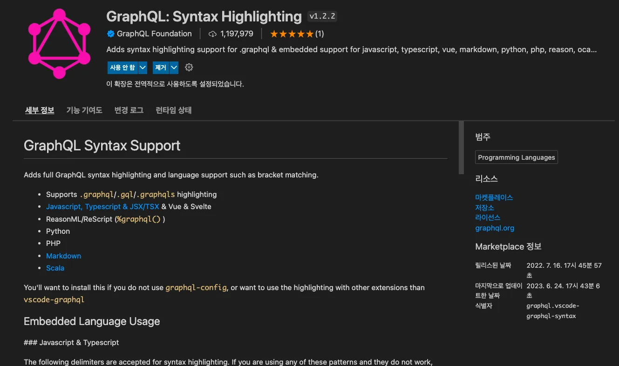Image resolution: width=619 pixels, height=366 pixels.
Task: Click the PHP list item
Action: (54, 243)
